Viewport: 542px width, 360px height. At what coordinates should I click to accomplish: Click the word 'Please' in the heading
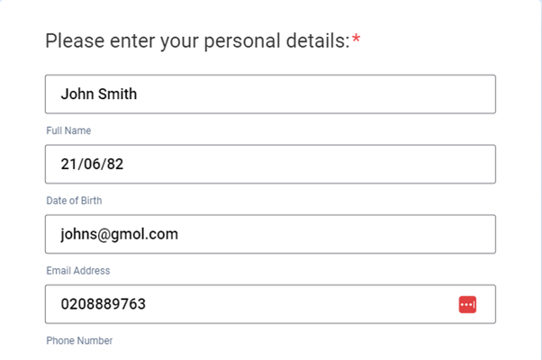coord(72,40)
